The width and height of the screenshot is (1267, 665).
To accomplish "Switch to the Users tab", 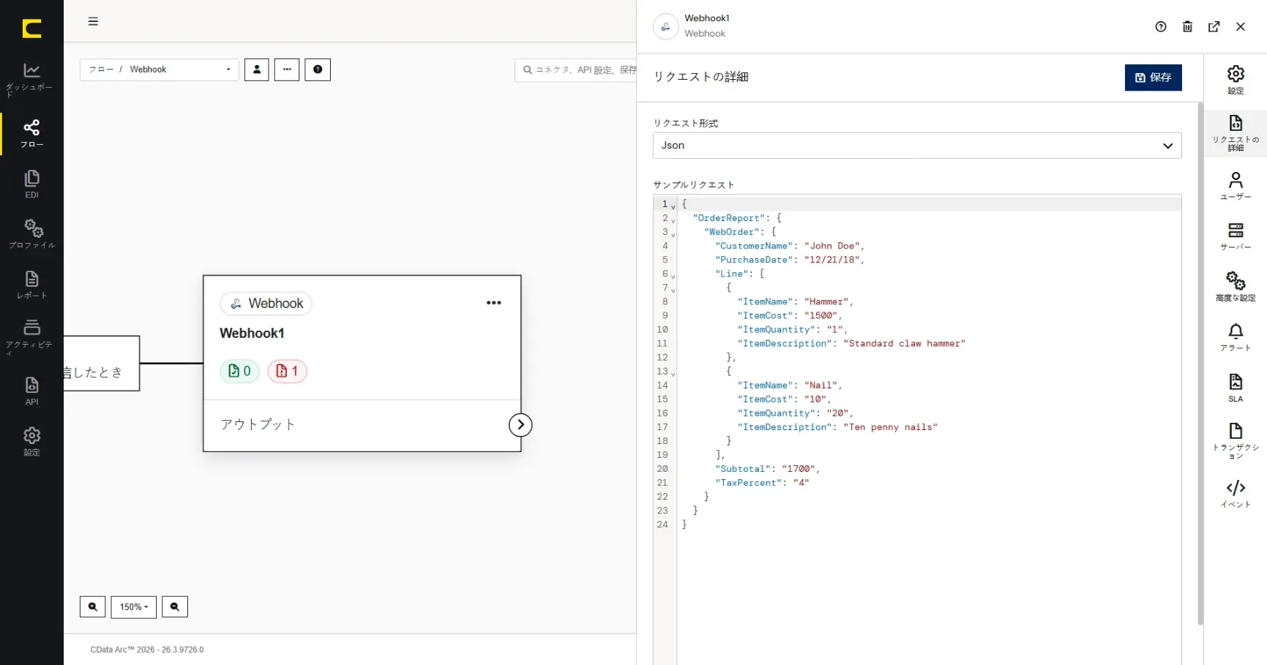I will 1236,186.
